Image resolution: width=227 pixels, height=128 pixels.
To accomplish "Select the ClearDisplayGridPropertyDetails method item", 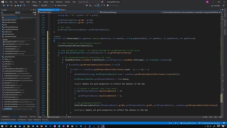I will pos(14,71).
